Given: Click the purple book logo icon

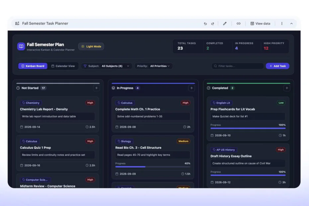Looking at the screenshot, I should pyautogui.click(x=21, y=46).
